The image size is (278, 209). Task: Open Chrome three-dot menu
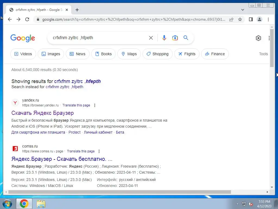[268, 19]
